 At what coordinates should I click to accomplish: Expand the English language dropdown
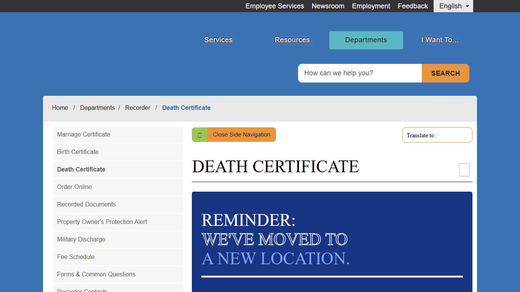click(453, 6)
